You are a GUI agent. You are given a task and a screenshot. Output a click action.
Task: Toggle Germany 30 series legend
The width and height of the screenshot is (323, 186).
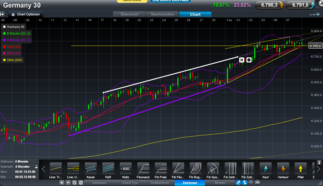coord(14,27)
